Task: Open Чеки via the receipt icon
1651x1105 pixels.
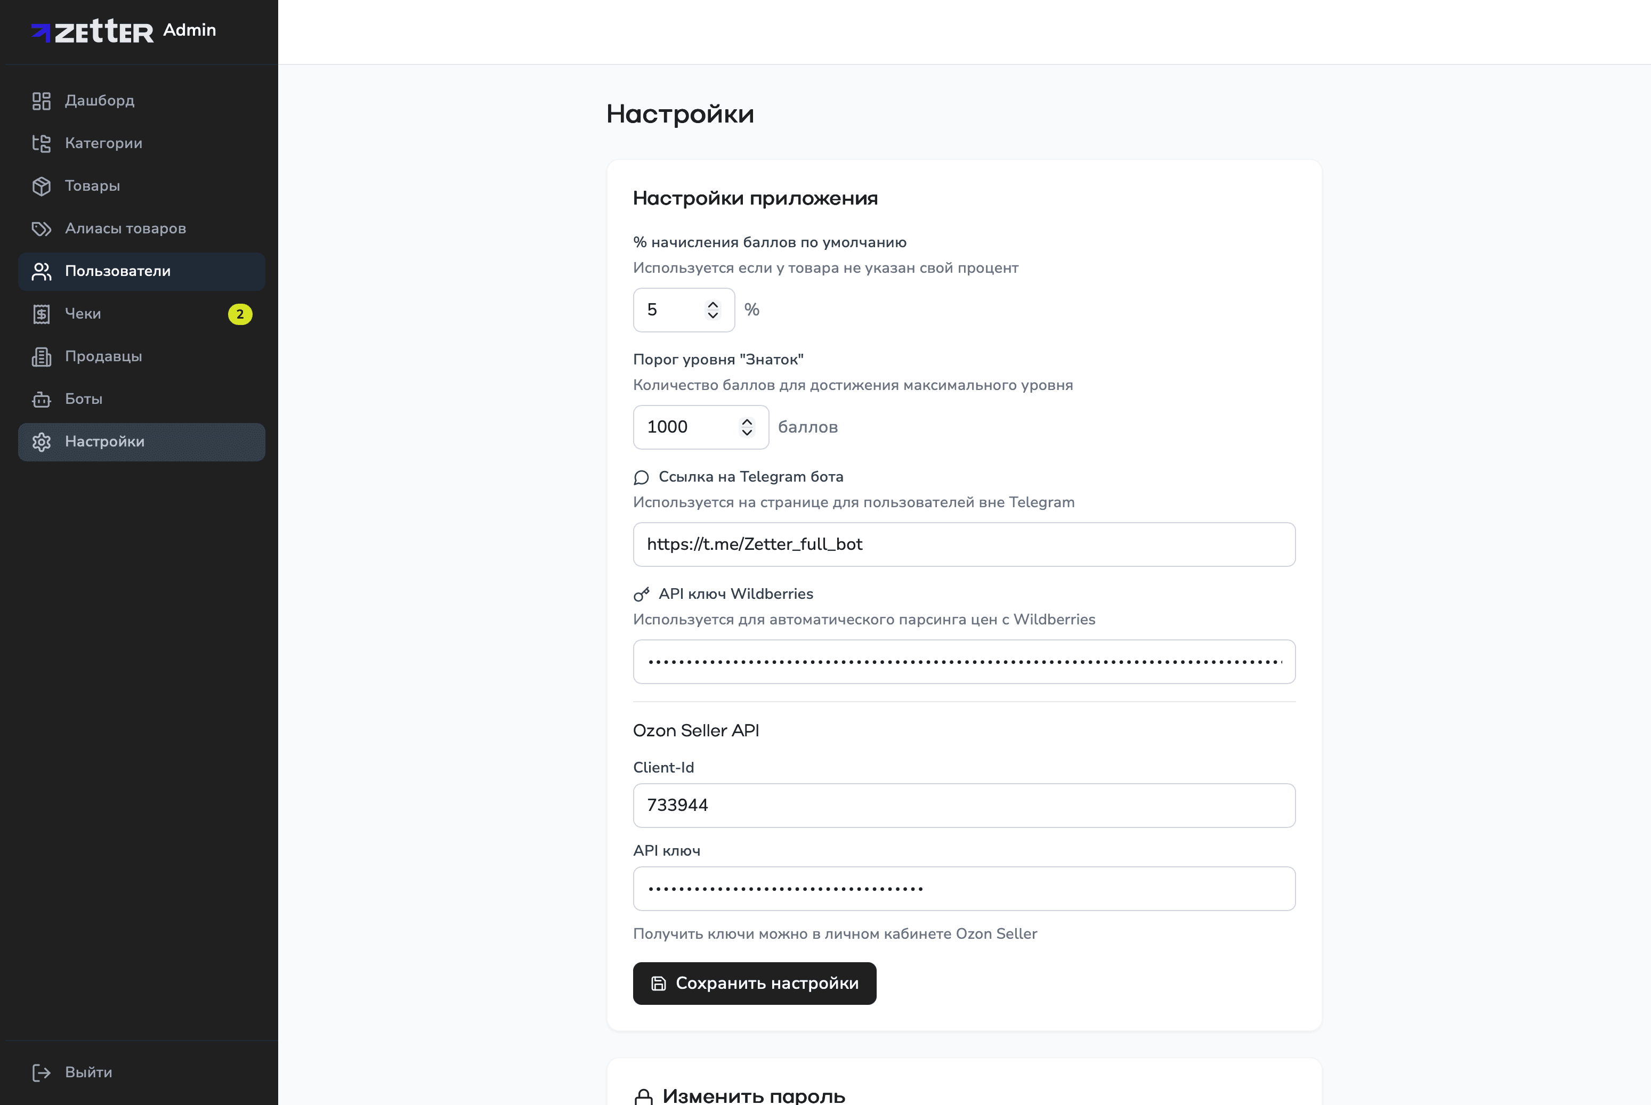Action: pos(42,314)
